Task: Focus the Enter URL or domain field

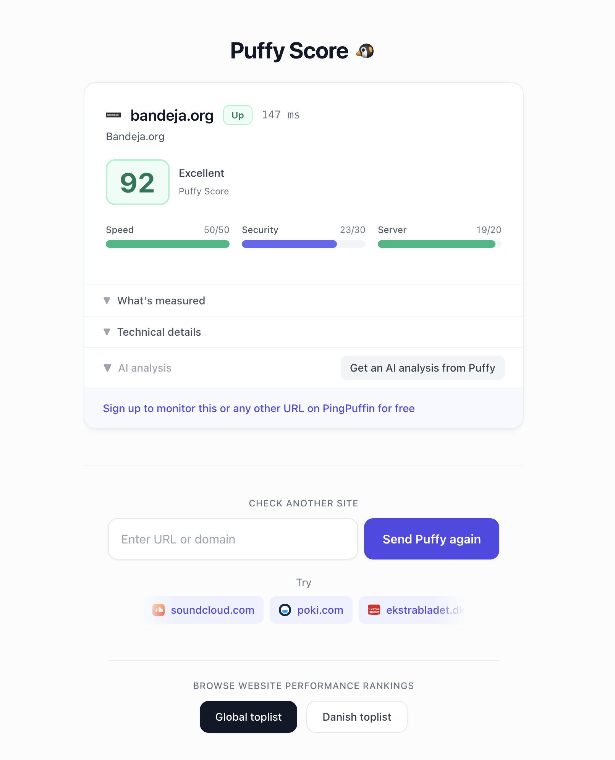Action: [x=233, y=539]
